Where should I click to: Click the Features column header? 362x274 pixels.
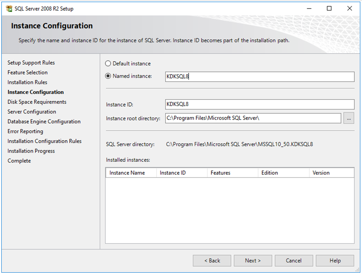point(232,173)
